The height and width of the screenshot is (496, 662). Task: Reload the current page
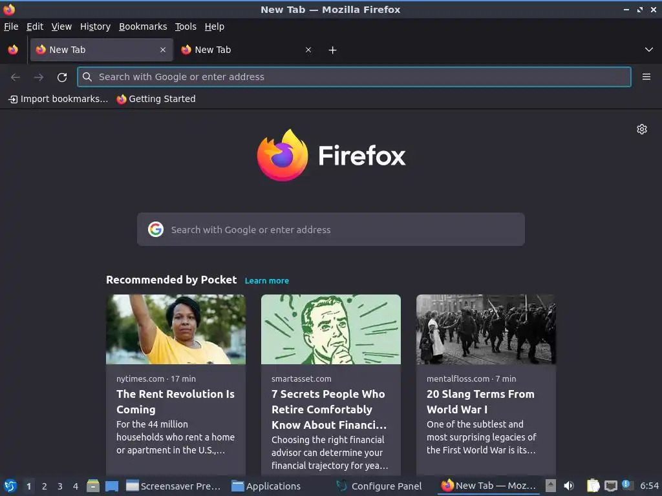click(x=62, y=77)
